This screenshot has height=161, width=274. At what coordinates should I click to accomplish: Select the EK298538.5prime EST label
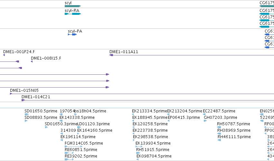(150, 137)
